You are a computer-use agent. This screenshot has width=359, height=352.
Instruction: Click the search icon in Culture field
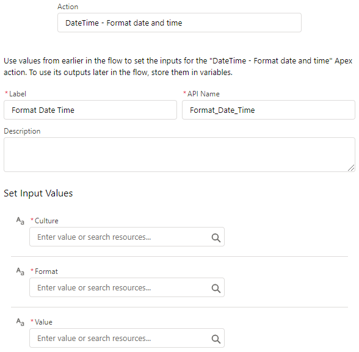coord(216,238)
